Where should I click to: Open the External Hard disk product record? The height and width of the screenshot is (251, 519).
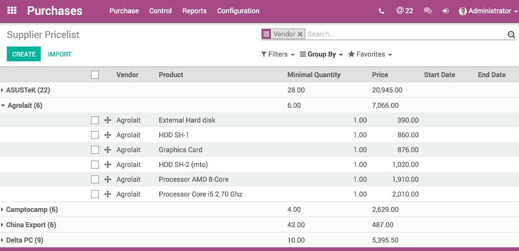coord(187,120)
